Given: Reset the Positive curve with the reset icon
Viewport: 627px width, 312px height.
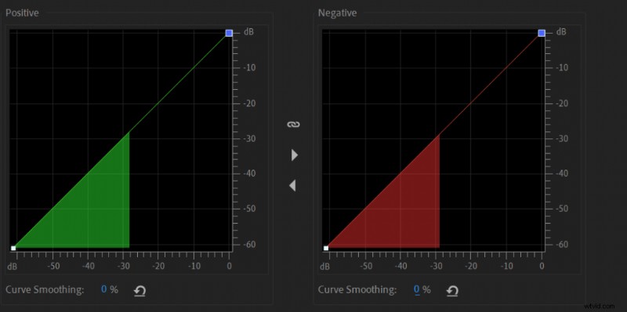Looking at the screenshot, I should 140,291.
